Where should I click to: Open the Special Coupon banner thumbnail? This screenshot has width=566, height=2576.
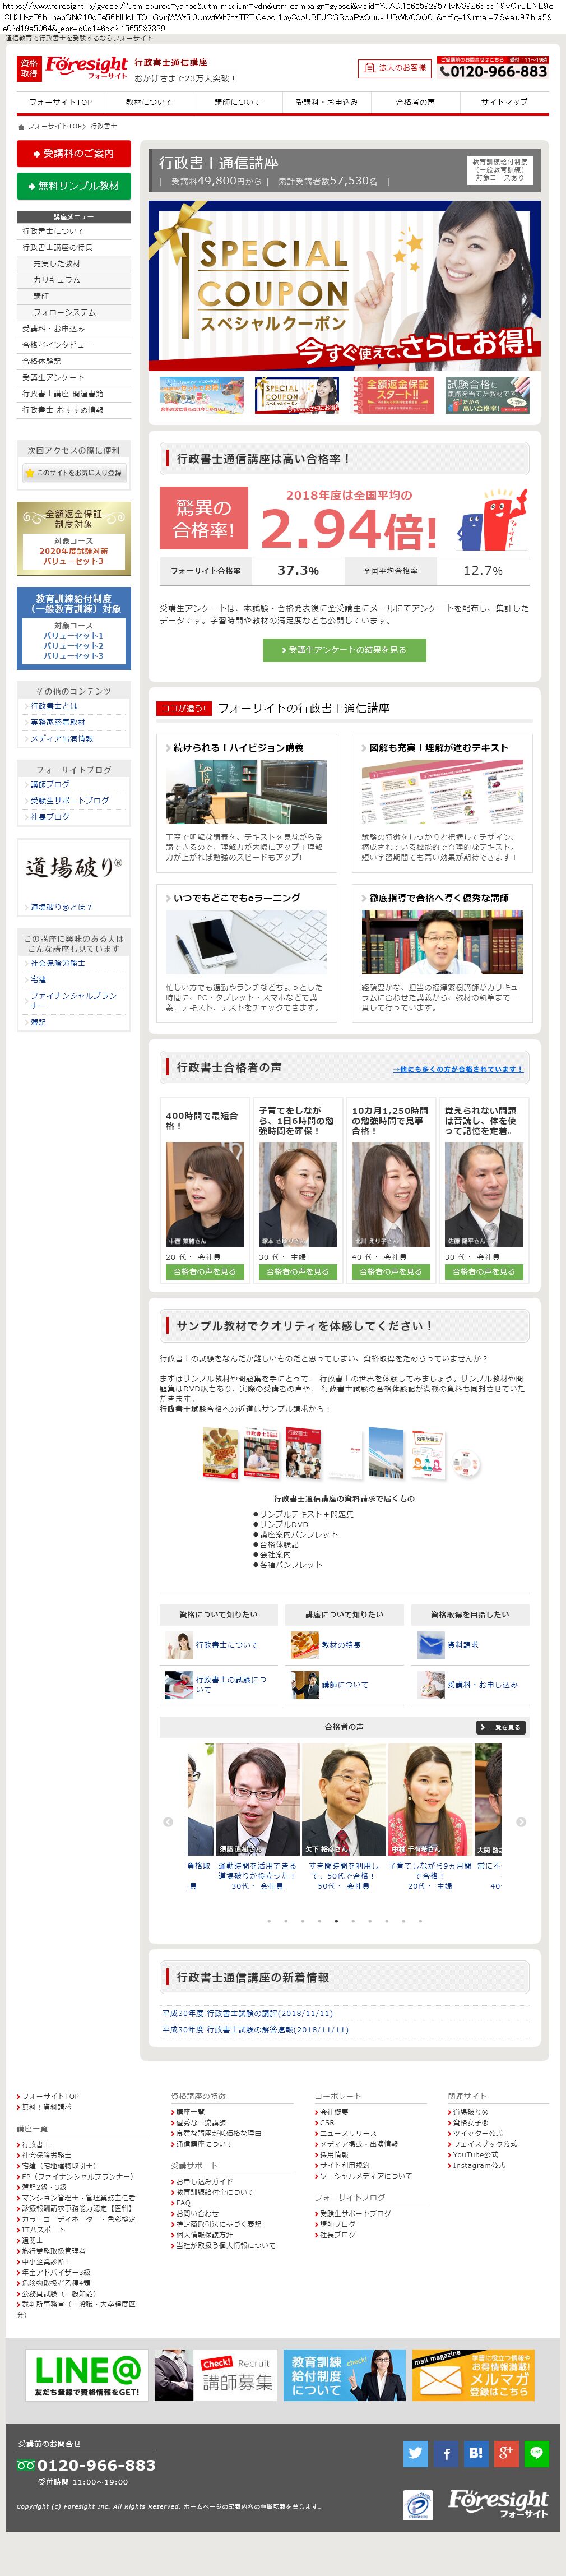[297, 395]
